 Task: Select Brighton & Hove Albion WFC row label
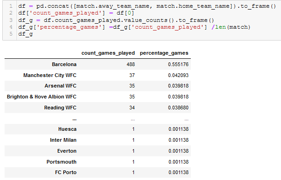click(x=41, y=97)
